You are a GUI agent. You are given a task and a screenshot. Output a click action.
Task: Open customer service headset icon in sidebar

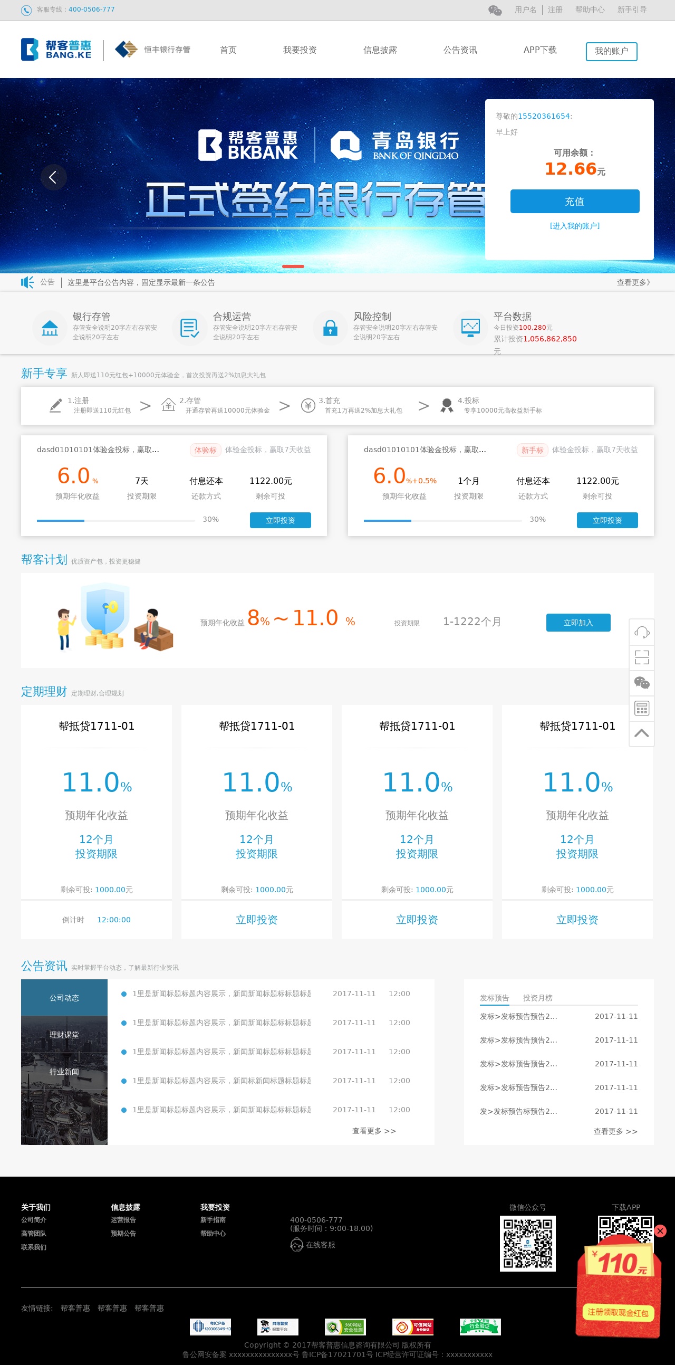point(641,632)
